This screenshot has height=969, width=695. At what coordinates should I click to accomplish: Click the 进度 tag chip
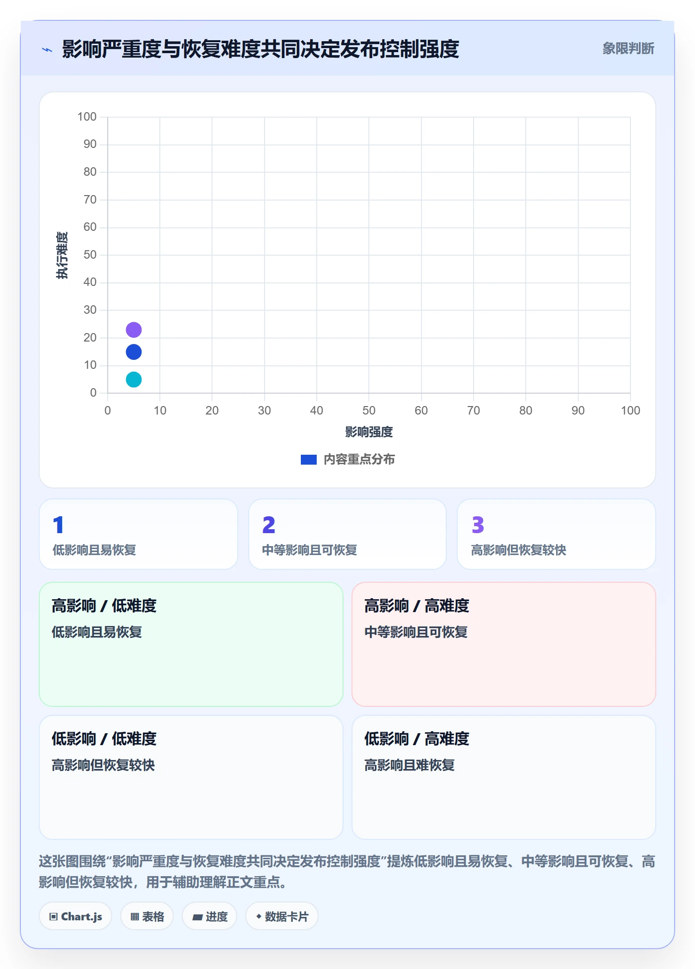(x=209, y=916)
